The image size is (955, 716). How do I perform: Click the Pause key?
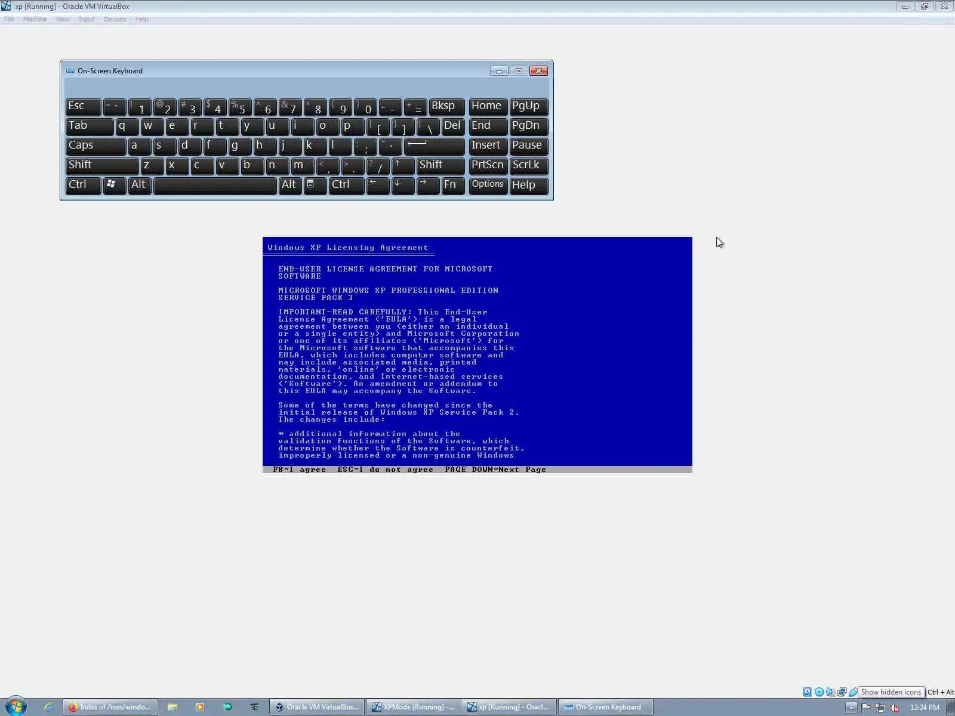pos(529,146)
